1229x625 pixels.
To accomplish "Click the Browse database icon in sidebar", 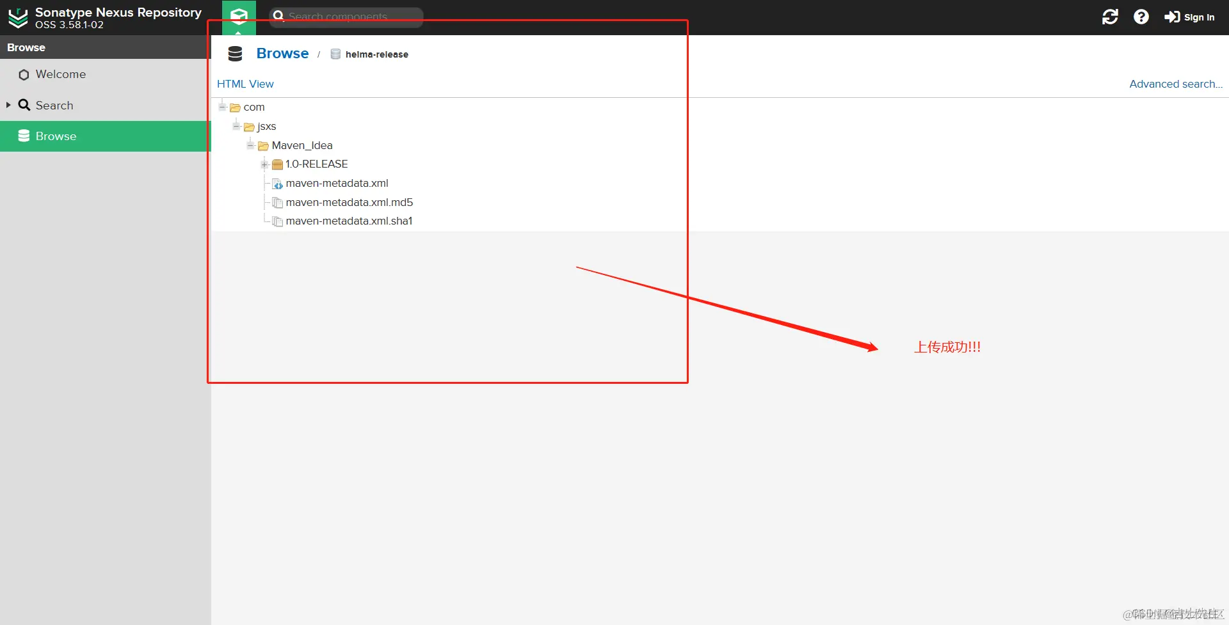I will coord(24,136).
